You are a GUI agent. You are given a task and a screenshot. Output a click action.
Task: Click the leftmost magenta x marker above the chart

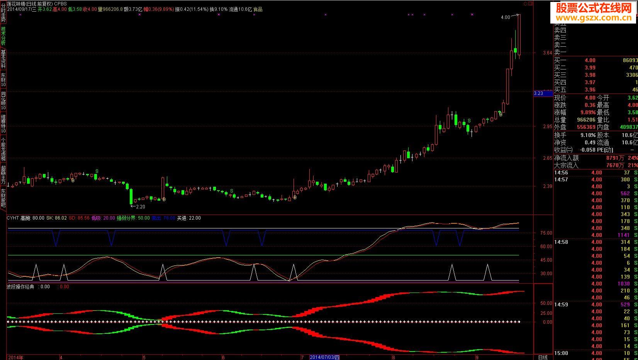[20, 15]
